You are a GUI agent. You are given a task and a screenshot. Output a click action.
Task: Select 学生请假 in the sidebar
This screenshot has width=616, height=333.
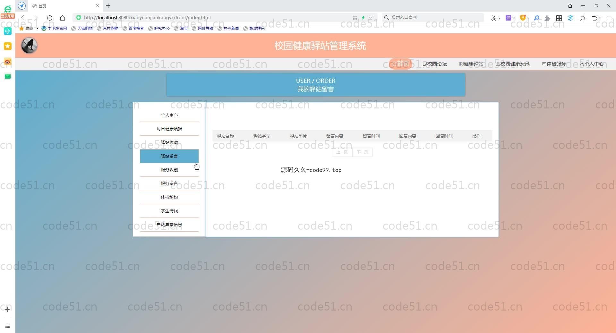pyautogui.click(x=169, y=211)
